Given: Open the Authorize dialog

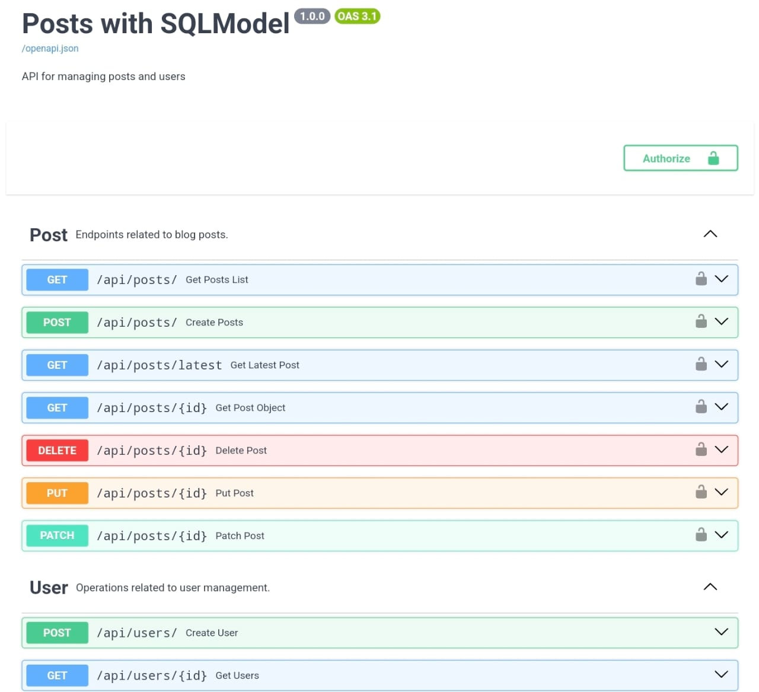Looking at the screenshot, I should click(x=680, y=158).
